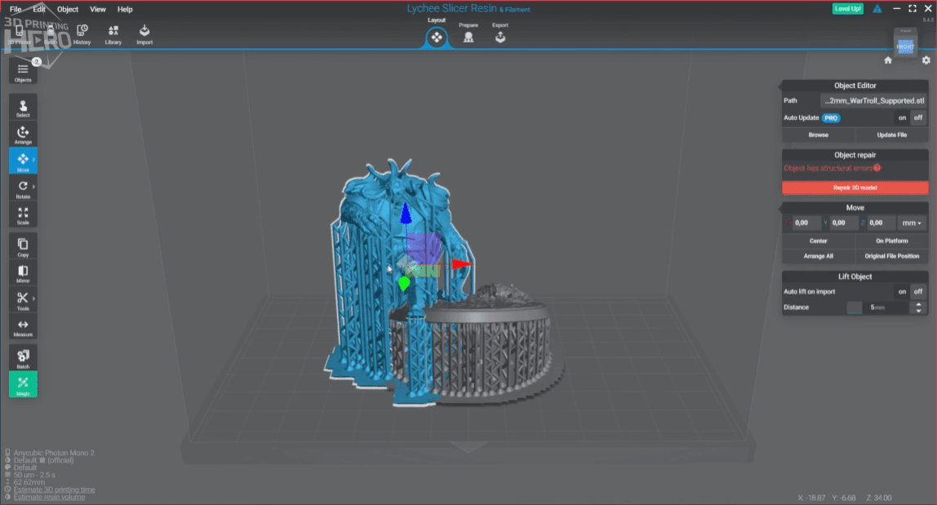Click Estimate 3D printing time link
937x505 pixels.
55,489
